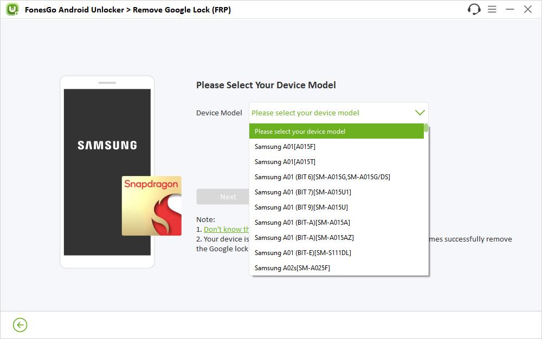Click the Samsung phone illustration

(107, 172)
